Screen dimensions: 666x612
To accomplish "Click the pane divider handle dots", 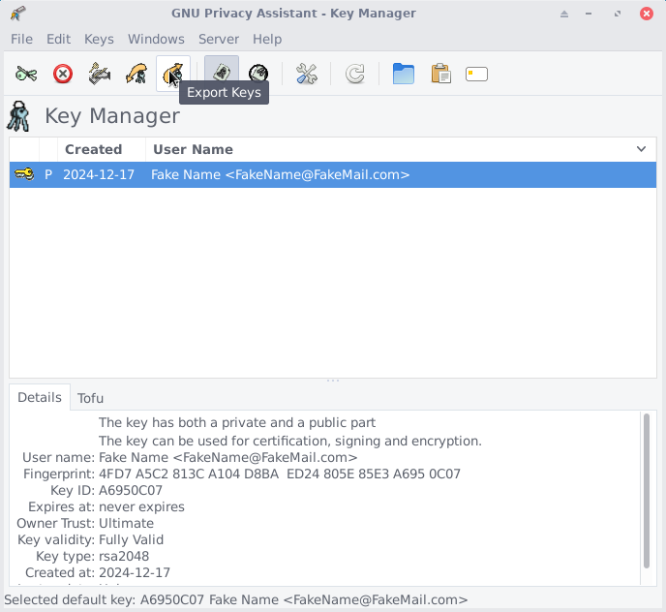I will 333,381.
